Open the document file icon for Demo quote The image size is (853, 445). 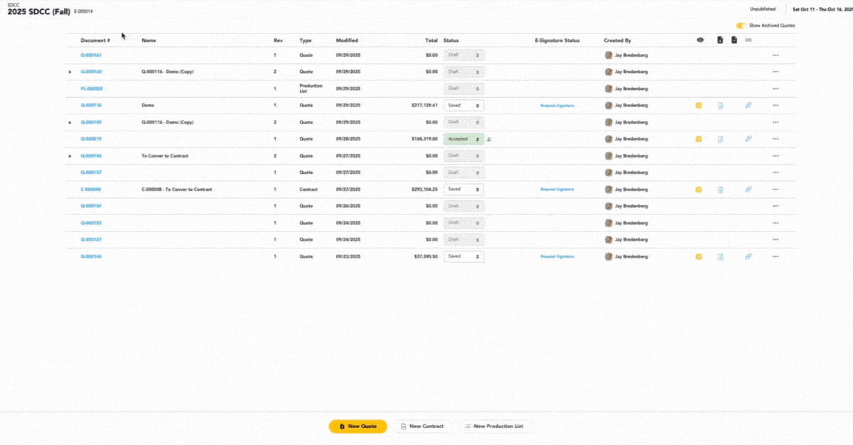pos(720,106)
